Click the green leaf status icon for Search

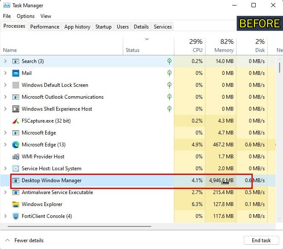[x=169, y=61]
